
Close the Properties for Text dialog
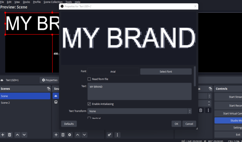pyautogui.click(x=195, y=6)
